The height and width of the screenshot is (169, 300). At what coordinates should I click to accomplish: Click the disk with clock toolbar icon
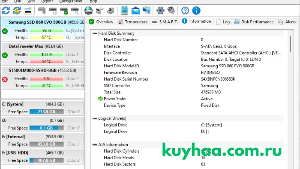pos(53,11)
